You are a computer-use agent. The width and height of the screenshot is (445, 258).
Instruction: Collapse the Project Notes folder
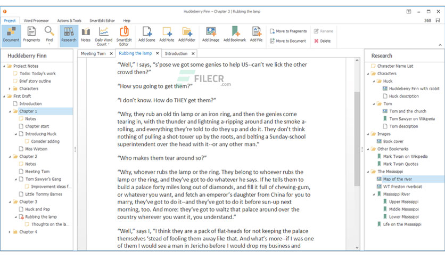(x=4, y=66)
